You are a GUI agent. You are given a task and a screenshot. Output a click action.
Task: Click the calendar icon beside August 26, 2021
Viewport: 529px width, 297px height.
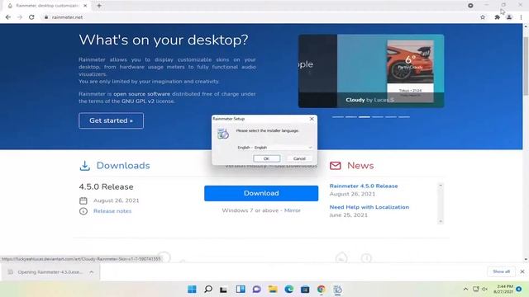pyautogui.click(x=83, y=200)
